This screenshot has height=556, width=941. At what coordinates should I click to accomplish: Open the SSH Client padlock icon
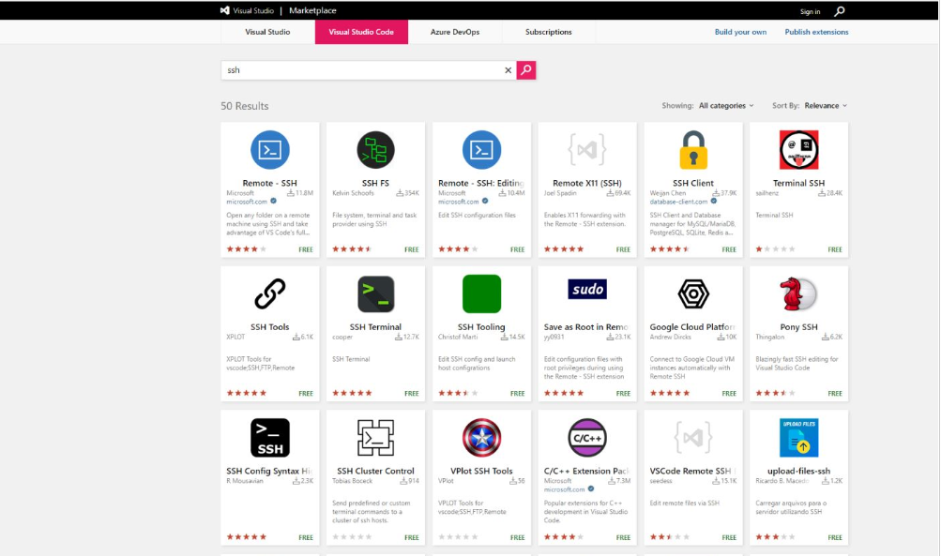[693, 150]
